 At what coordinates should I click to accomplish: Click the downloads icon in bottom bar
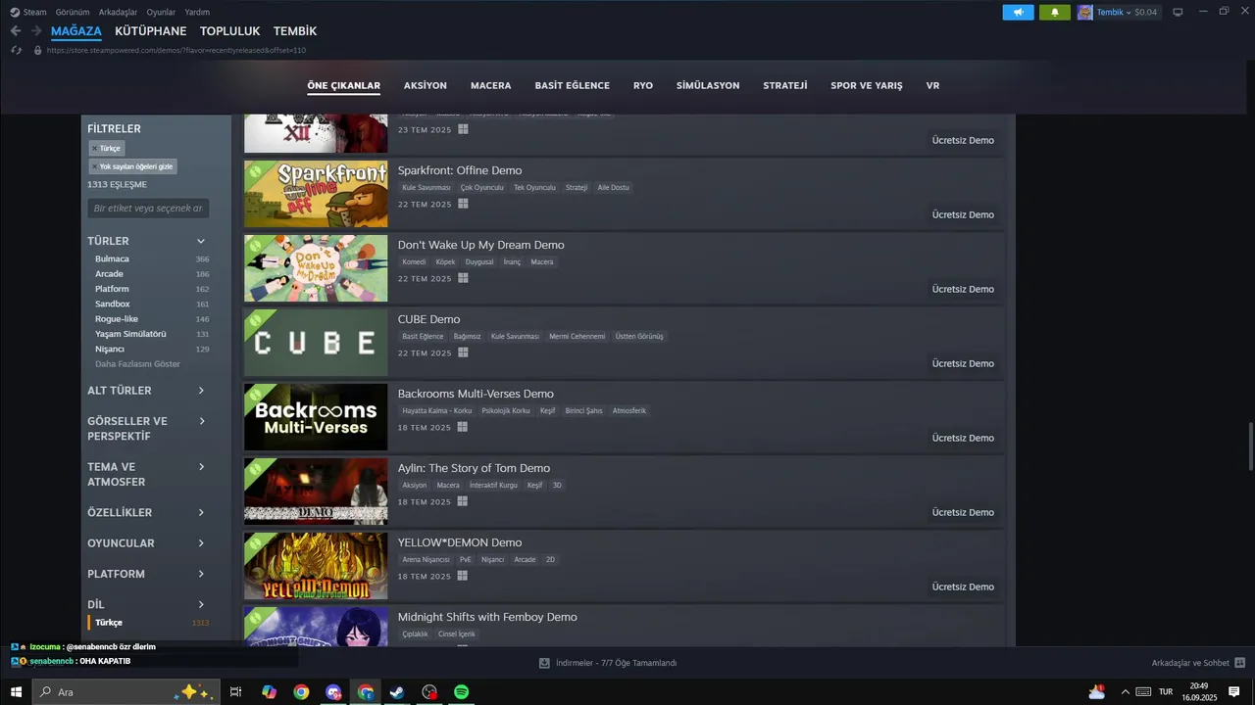(x=544, y=663)
